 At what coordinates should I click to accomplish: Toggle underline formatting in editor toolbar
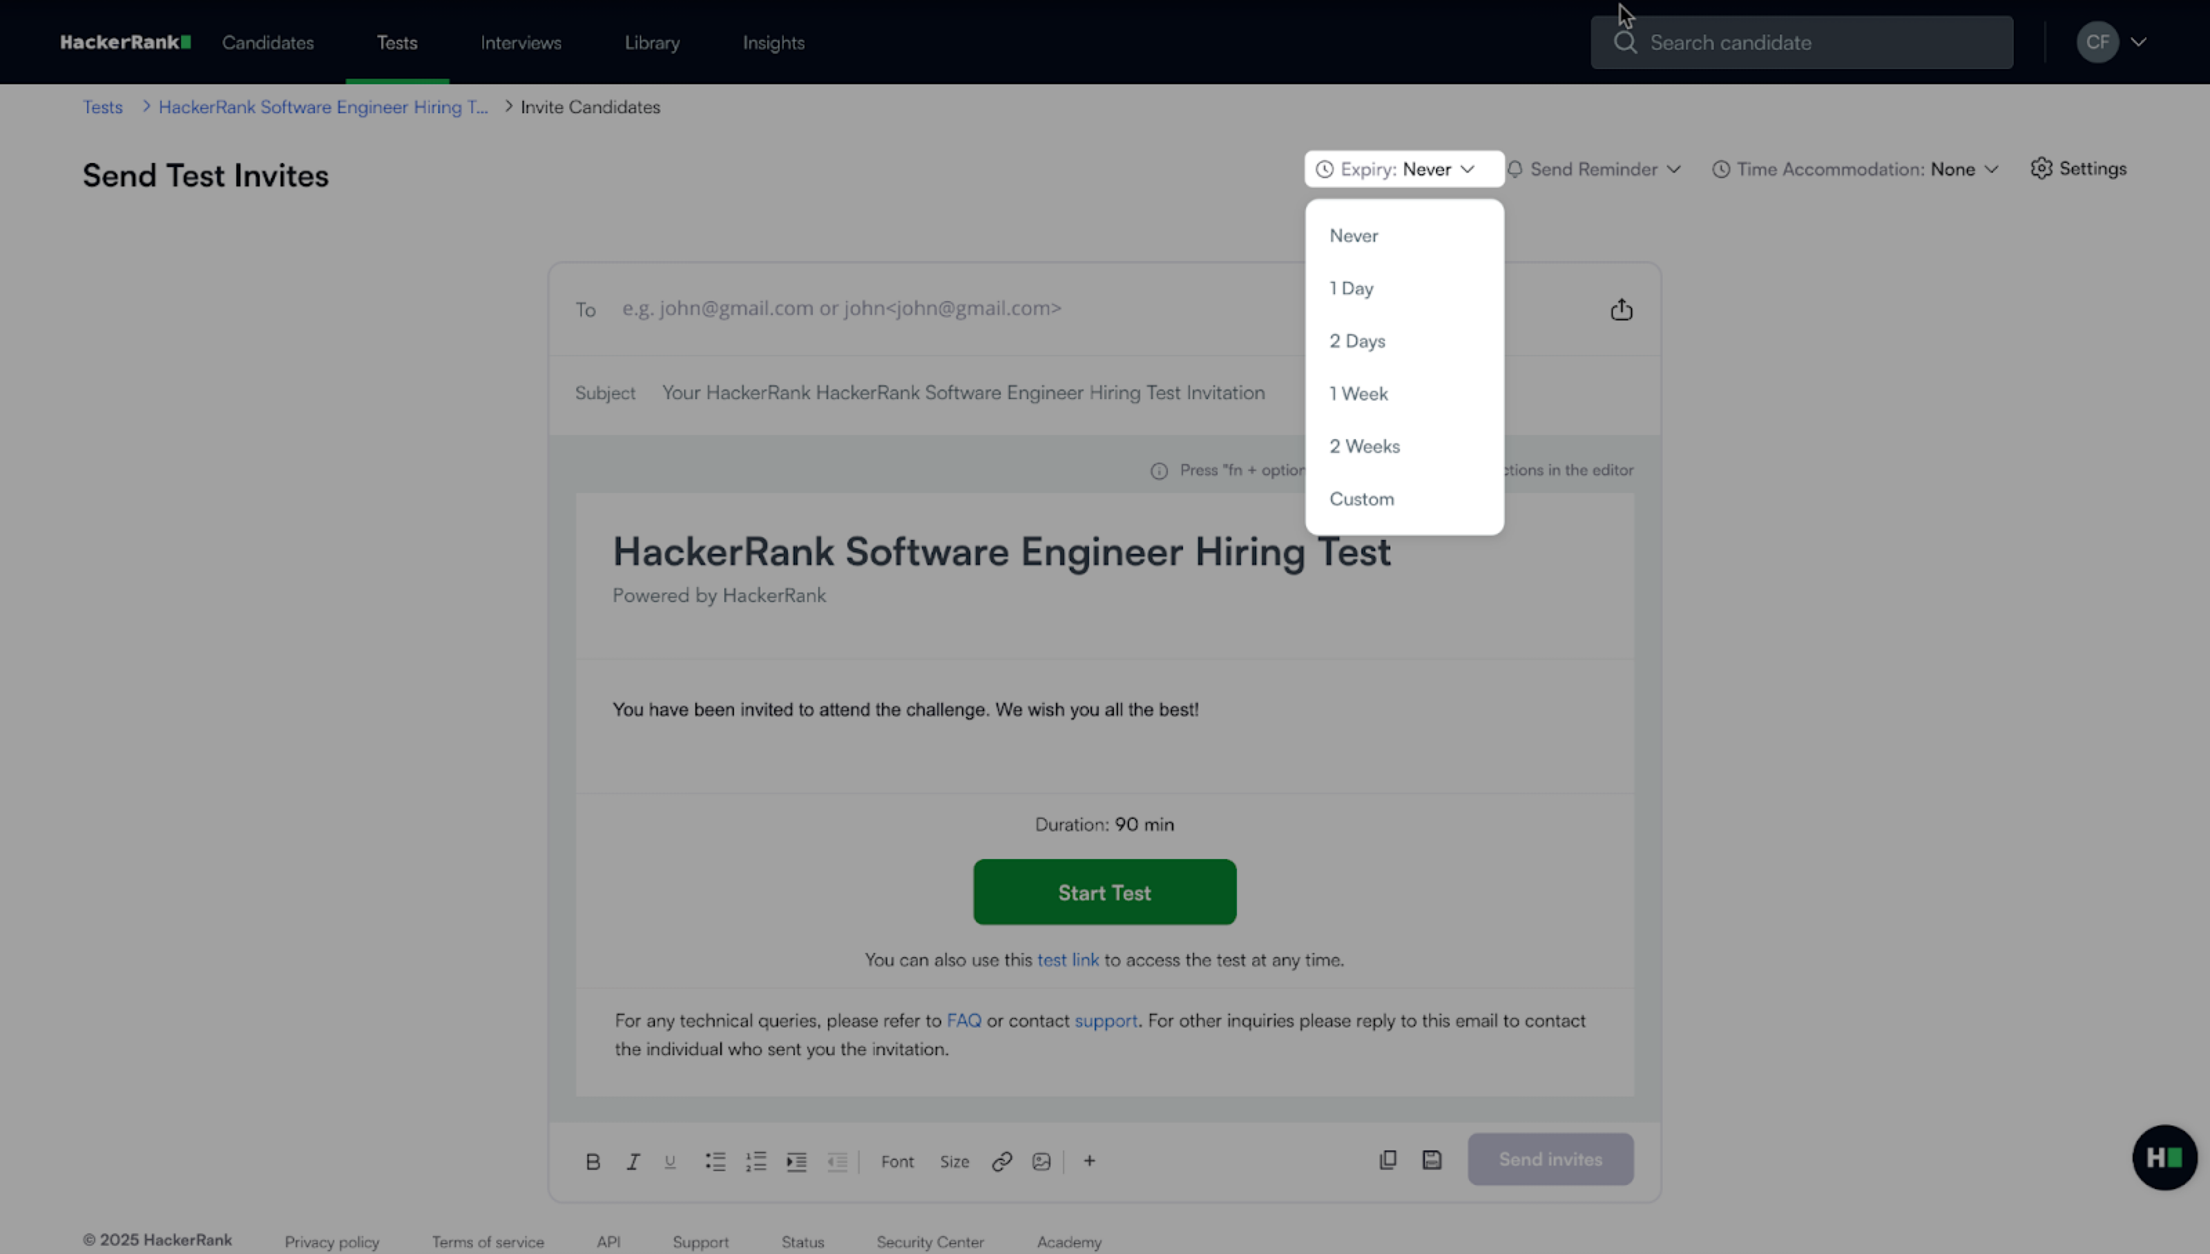click(670, 1161)
